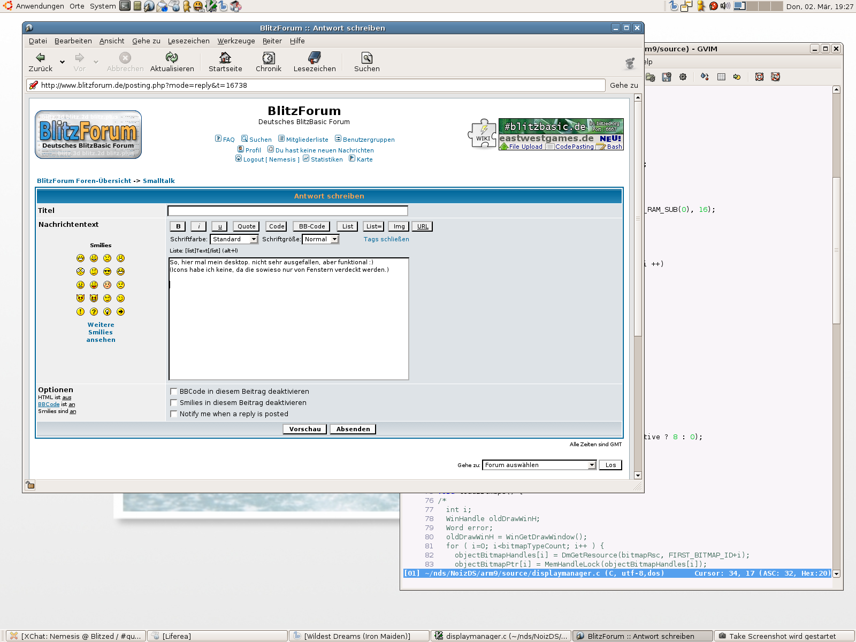Click the WIKI puzzle piece icon
Screen dimensions: 856x642
click(483, 134)
